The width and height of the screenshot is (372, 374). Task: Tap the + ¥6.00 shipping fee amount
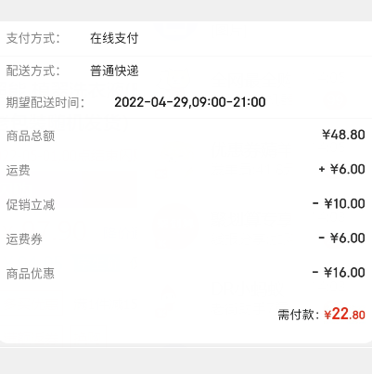tap(341, 169)
